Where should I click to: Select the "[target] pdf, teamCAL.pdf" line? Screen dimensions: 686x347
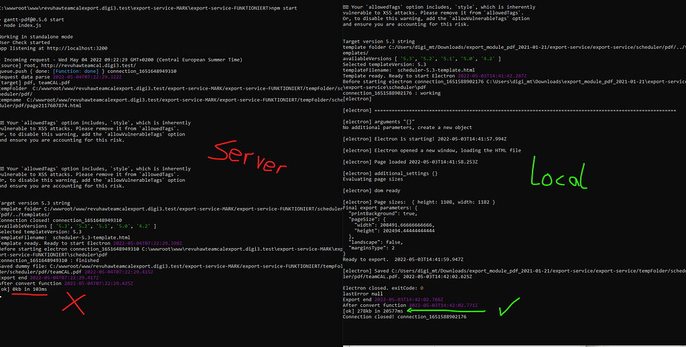pyautogui.click(x=35, y=82)
